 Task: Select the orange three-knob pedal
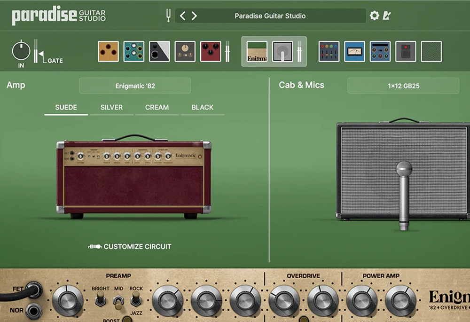[x=108, y=52]
